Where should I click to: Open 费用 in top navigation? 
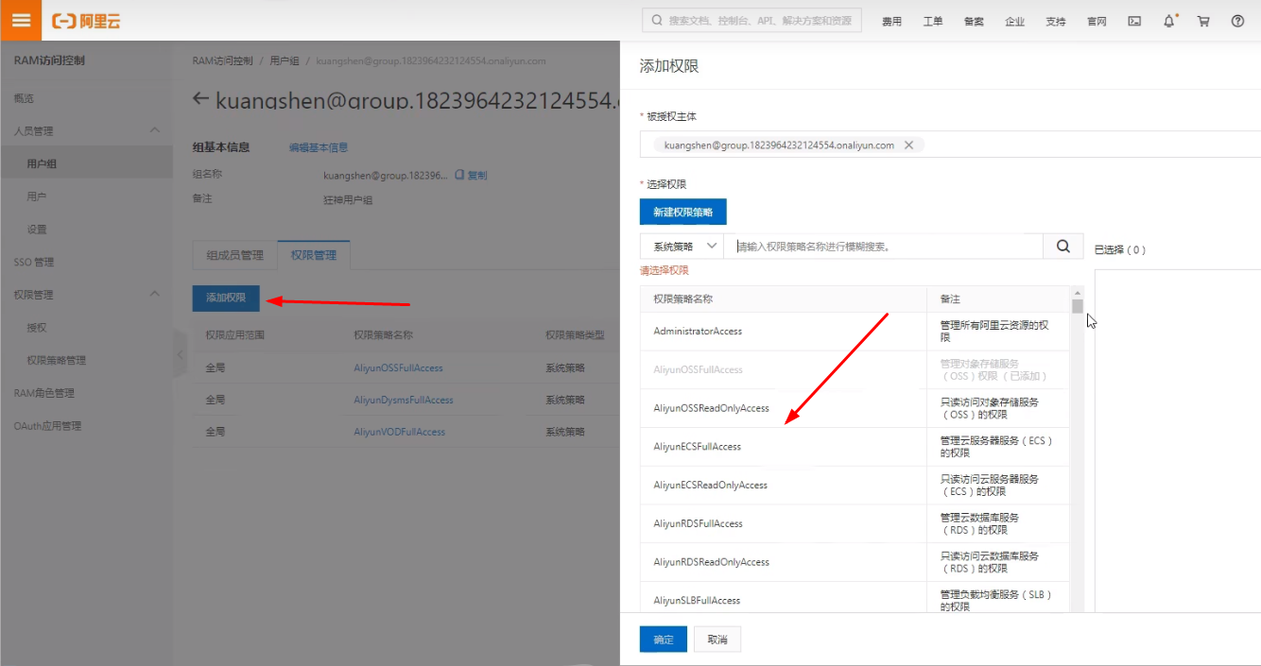pos(891,21)
